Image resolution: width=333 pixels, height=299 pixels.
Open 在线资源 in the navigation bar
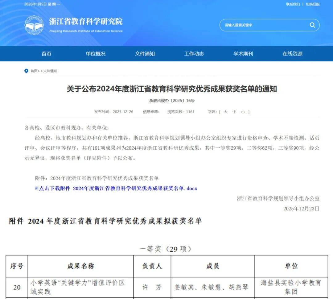tap(292, 54)
